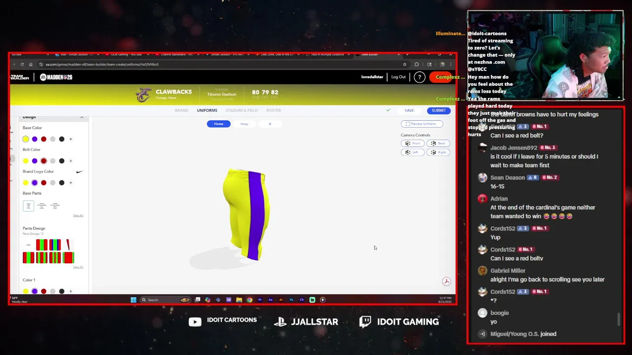This screenshot has width=632, height=355.
Task: Open the browser home button
Action: click(x=31, y=65)
